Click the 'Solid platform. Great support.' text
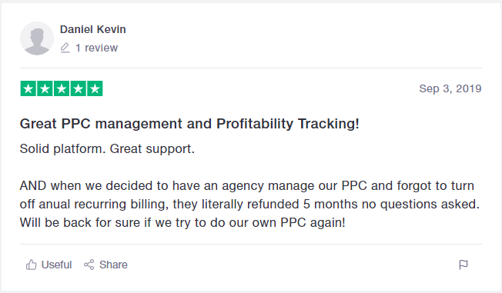The height and width of the screenshot is (293, 502). point(107,148)
